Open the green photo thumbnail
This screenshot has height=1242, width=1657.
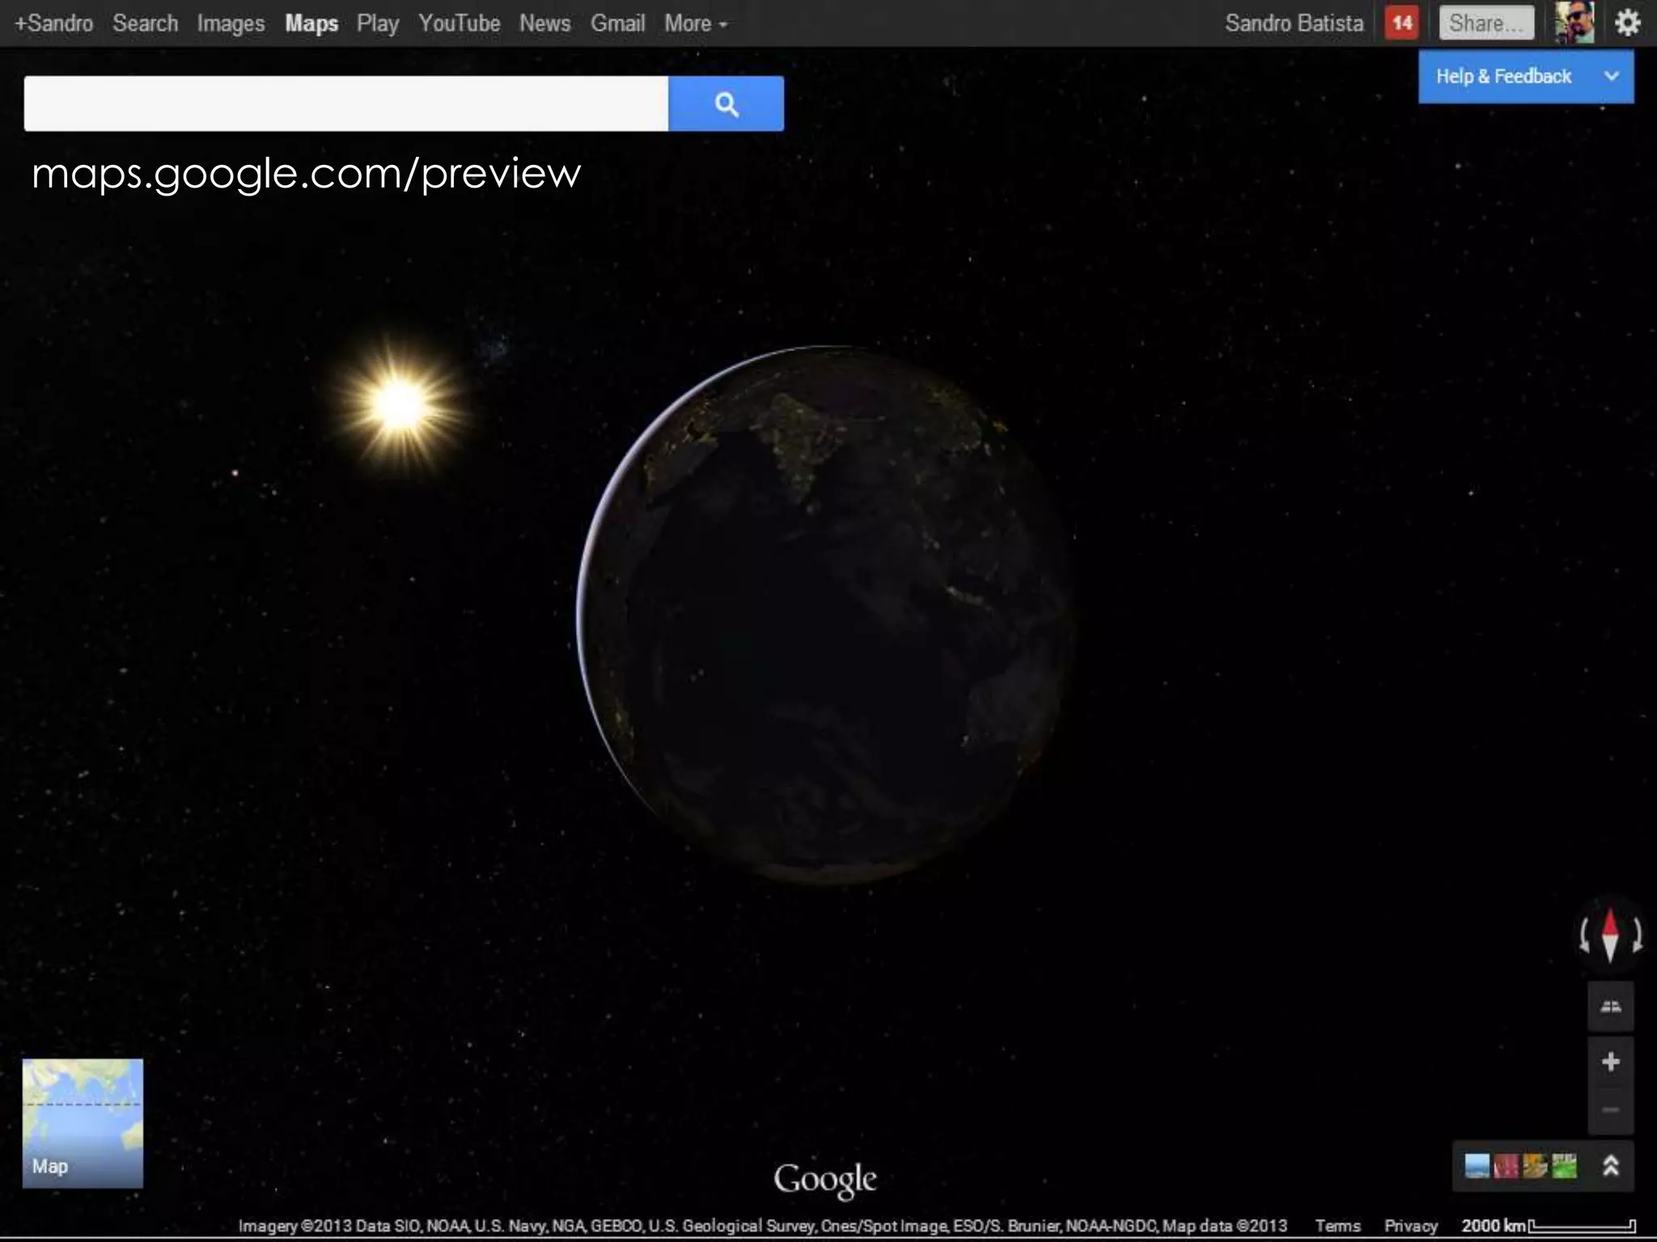pos(1564,1166)
